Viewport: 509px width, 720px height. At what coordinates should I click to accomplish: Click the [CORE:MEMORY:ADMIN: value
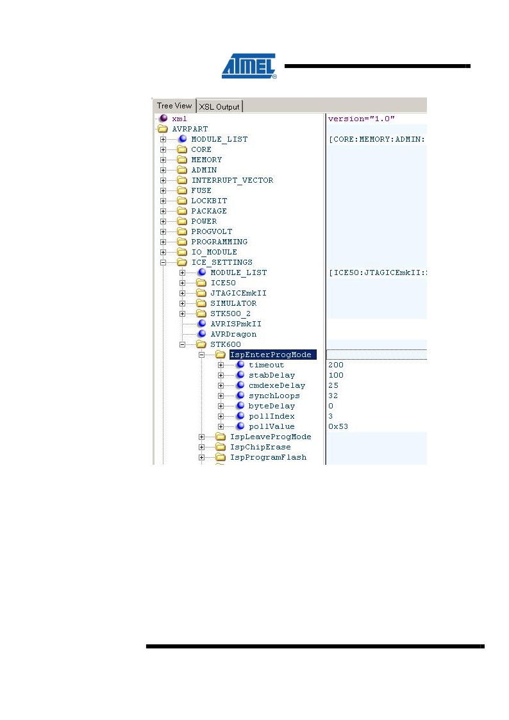377,139
